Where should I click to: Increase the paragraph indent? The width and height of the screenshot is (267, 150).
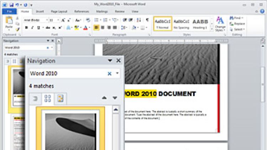pos(131,20)
